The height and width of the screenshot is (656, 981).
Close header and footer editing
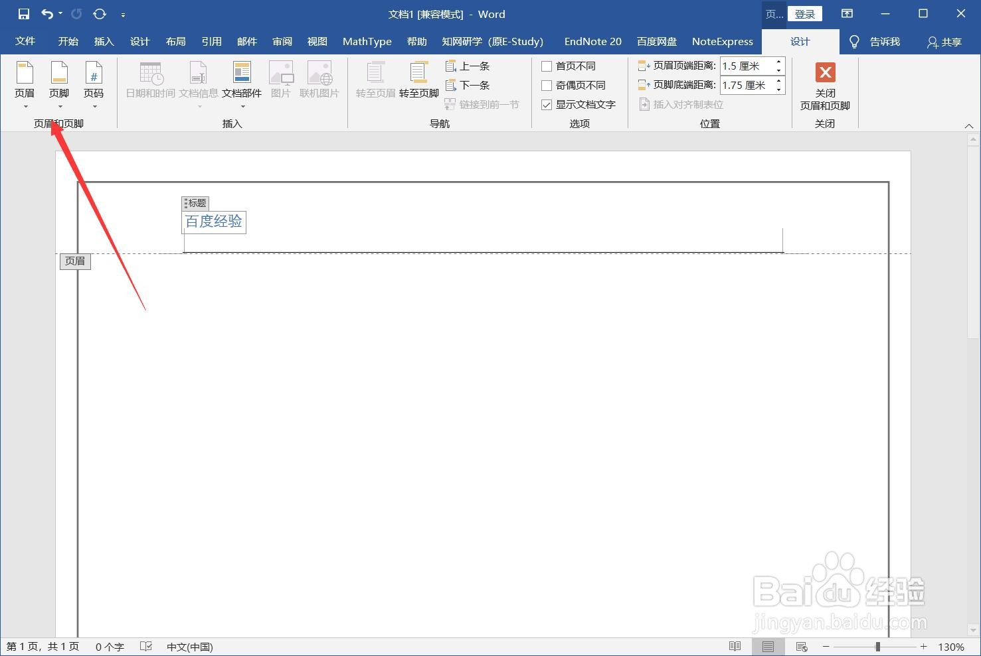pos(825,86)
